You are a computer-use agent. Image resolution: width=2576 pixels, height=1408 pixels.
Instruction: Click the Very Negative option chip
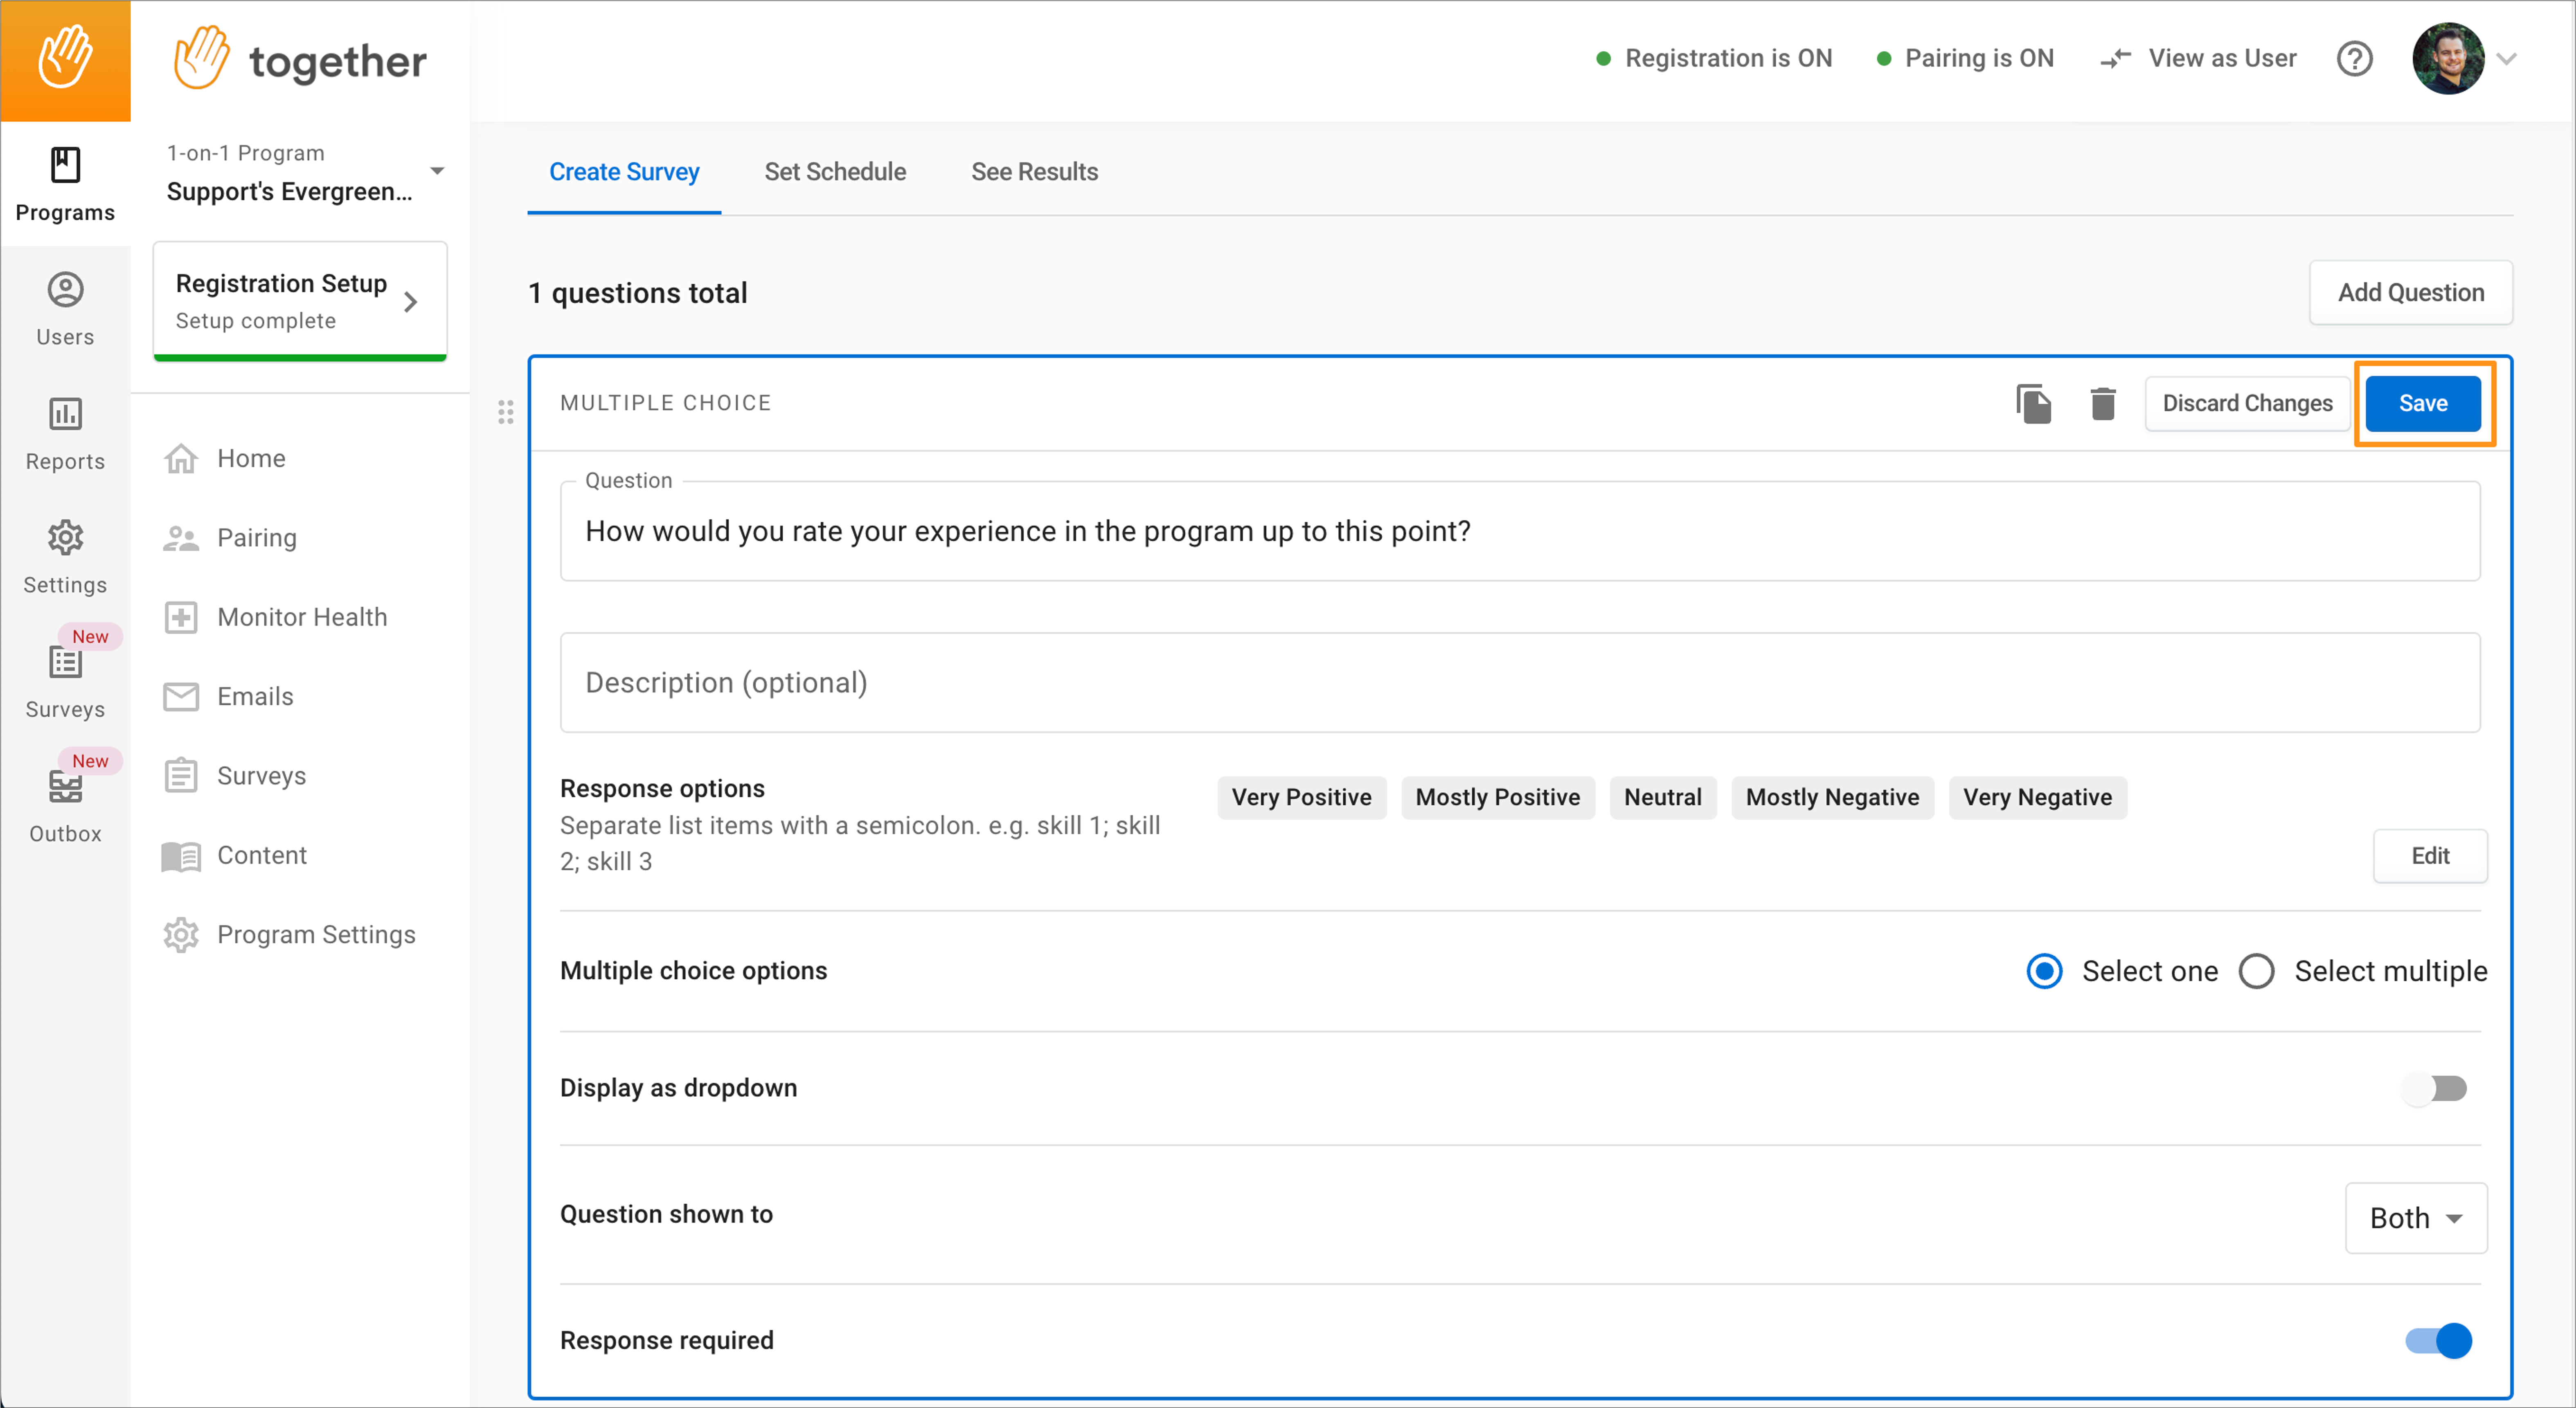(2037, 798)
